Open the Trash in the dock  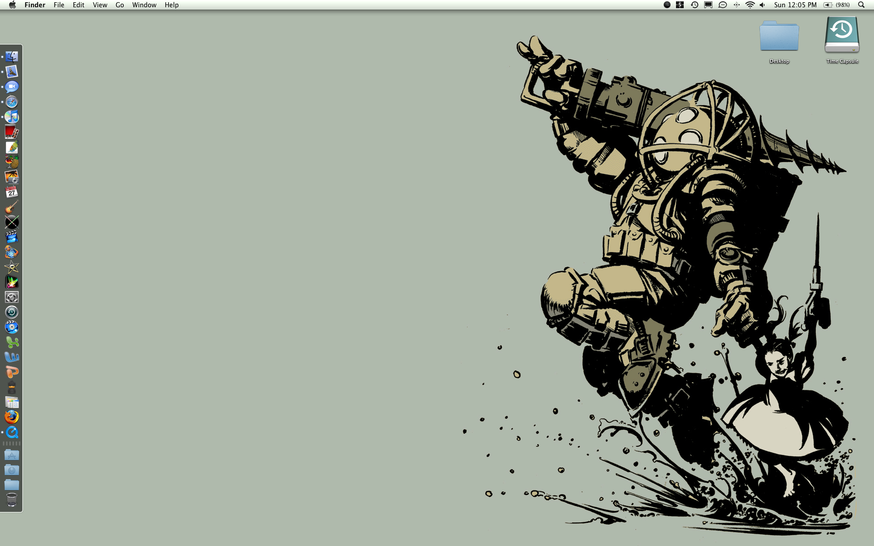point(12,500)
